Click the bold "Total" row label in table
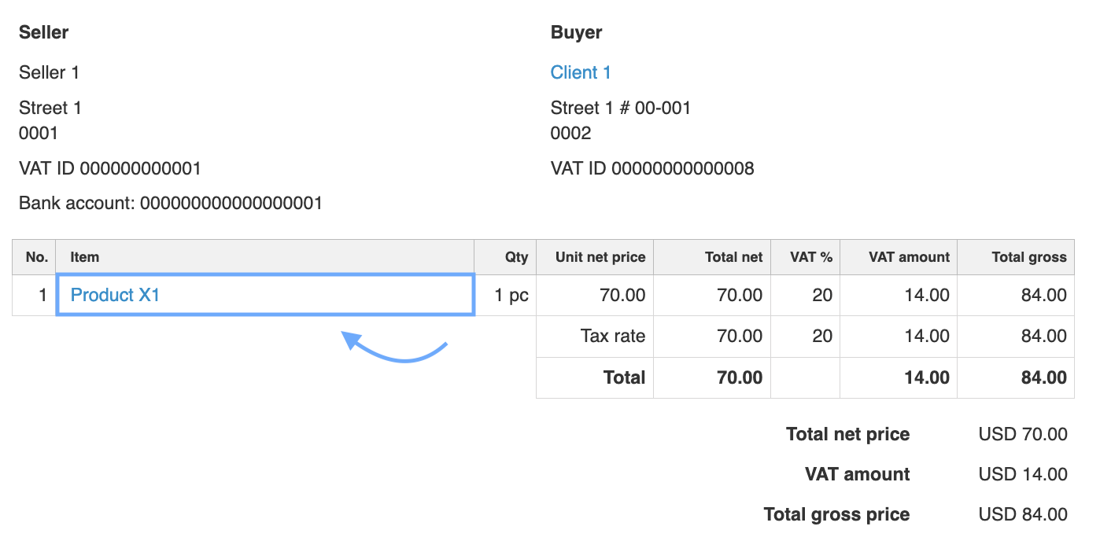 point(624,377)
